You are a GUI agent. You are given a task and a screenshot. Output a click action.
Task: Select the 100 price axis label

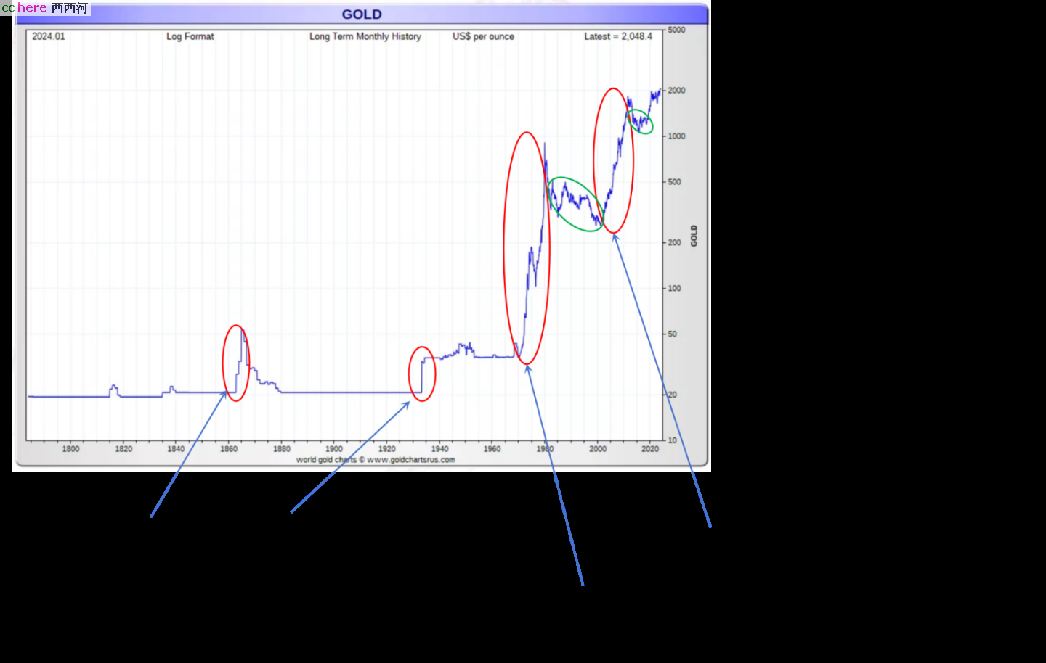pos(674,289)
